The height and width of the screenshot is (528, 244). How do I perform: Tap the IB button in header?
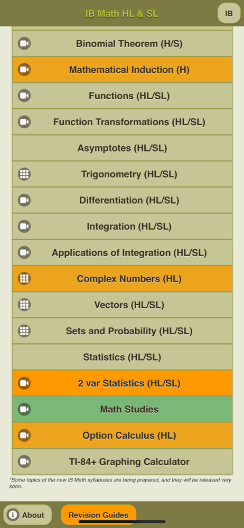point(229,14)
